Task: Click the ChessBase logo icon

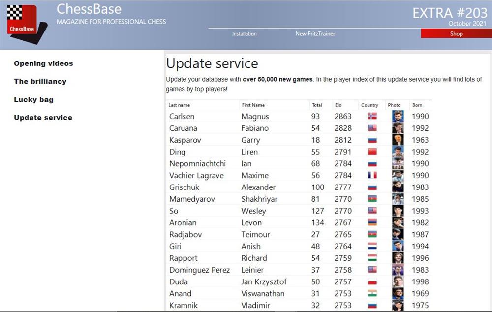Action: coord(27,24)
